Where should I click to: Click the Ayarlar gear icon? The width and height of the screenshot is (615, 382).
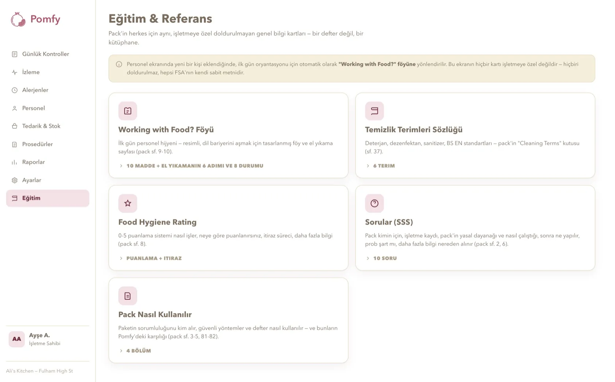click(15, 180)
